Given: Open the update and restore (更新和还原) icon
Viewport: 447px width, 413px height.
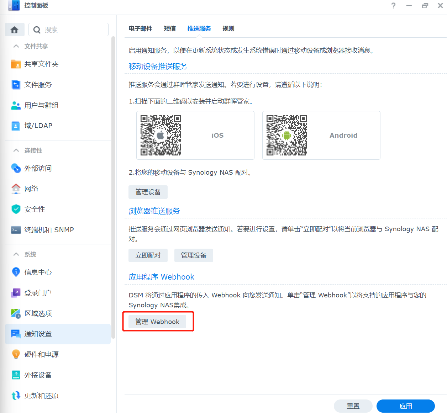Looking at the screenshot, I should 16,396.
